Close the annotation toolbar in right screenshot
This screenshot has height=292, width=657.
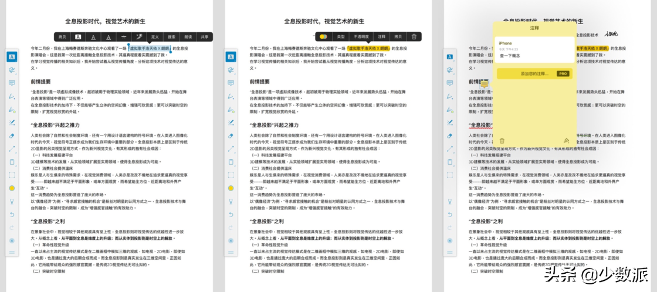click(449, 240)
